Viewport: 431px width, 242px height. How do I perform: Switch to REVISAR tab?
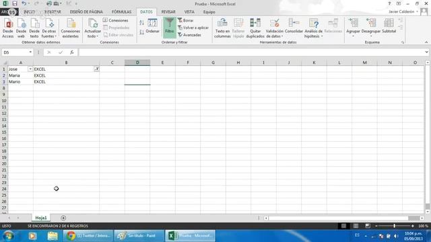(168, 12)
